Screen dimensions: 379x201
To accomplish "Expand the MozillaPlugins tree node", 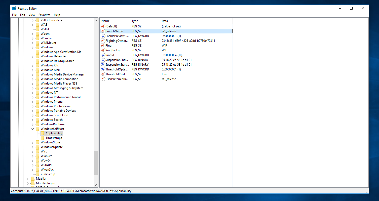I will (28, 183).
